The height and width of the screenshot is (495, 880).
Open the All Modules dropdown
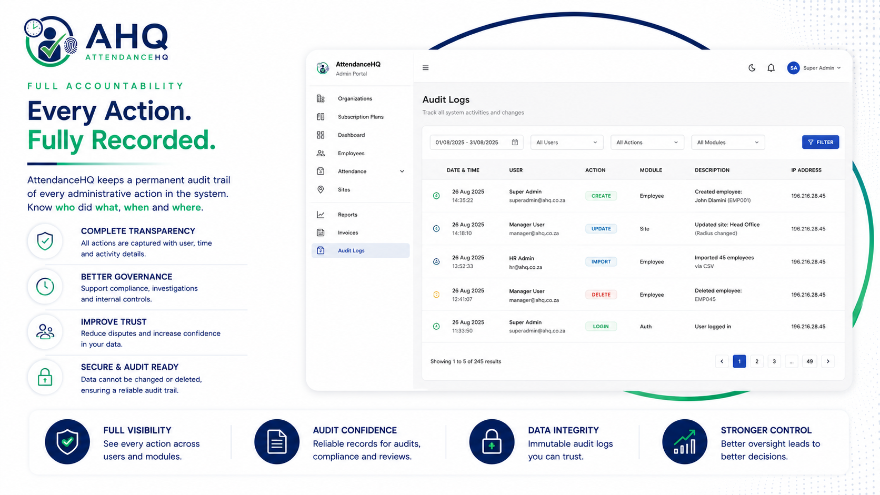click(x=727, y=143)
